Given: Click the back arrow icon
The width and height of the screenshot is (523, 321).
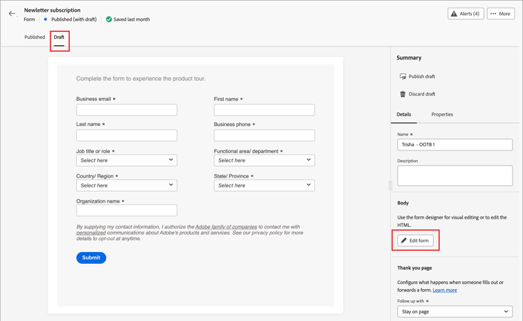Looking at the screenshot, I should (x=12, y=14).
